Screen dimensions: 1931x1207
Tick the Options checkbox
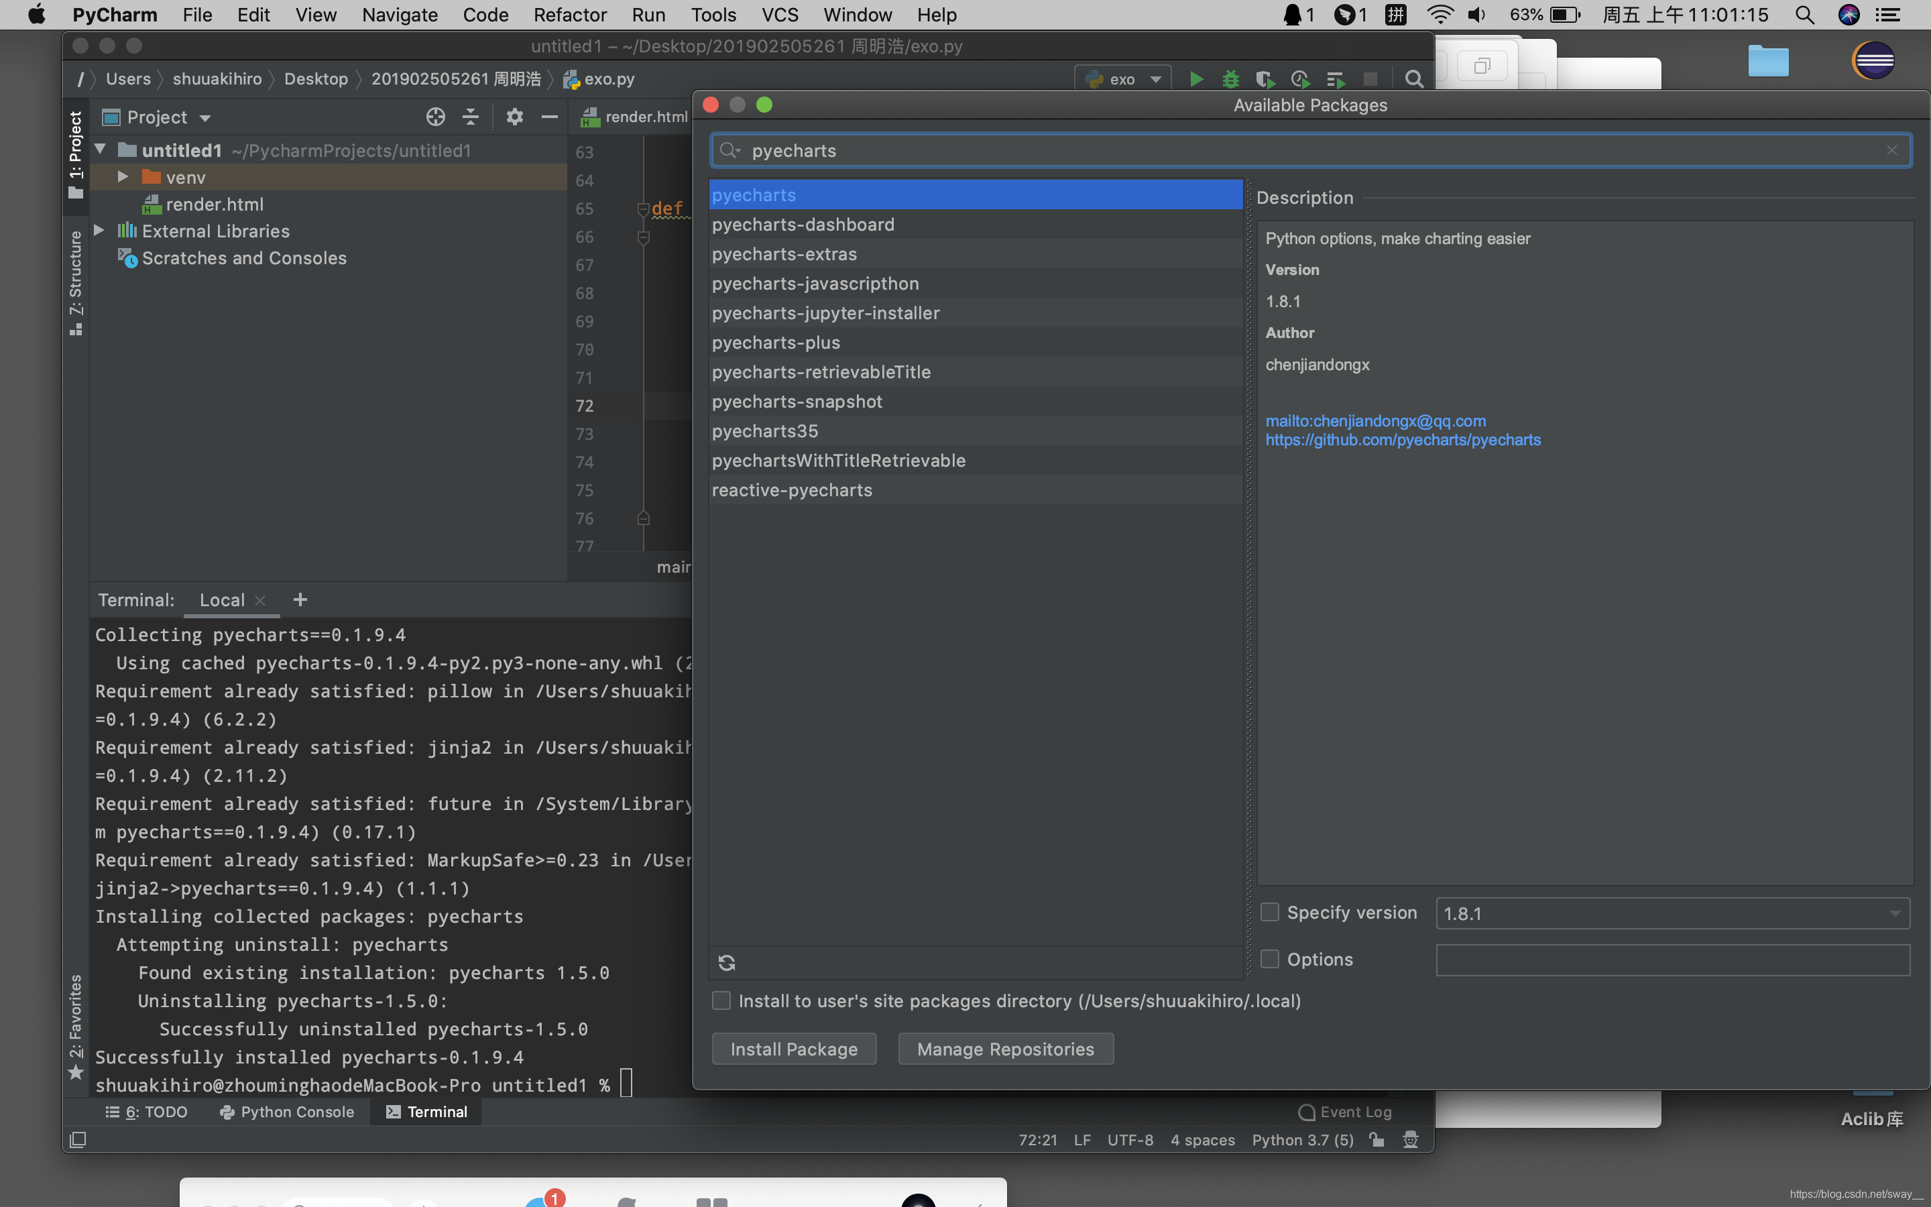point(1269,959)
